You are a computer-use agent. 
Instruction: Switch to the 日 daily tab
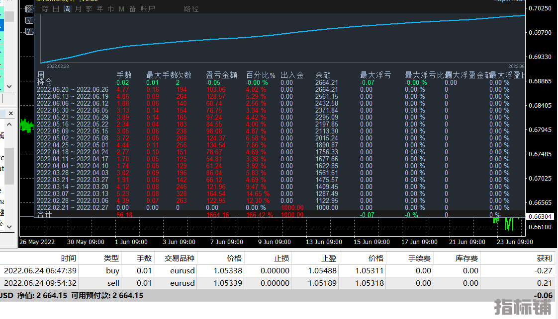(56, 9)
